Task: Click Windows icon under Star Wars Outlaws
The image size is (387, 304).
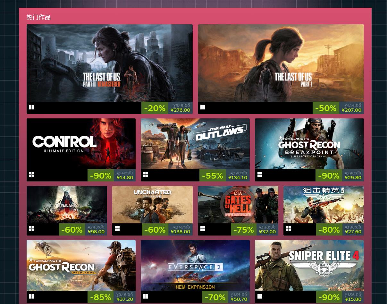Action: pos(146,175)
